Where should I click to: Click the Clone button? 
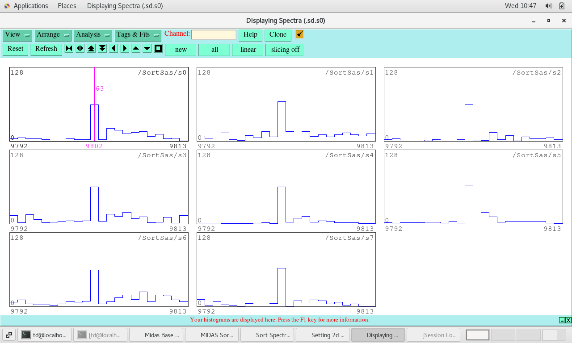(278, 35)
